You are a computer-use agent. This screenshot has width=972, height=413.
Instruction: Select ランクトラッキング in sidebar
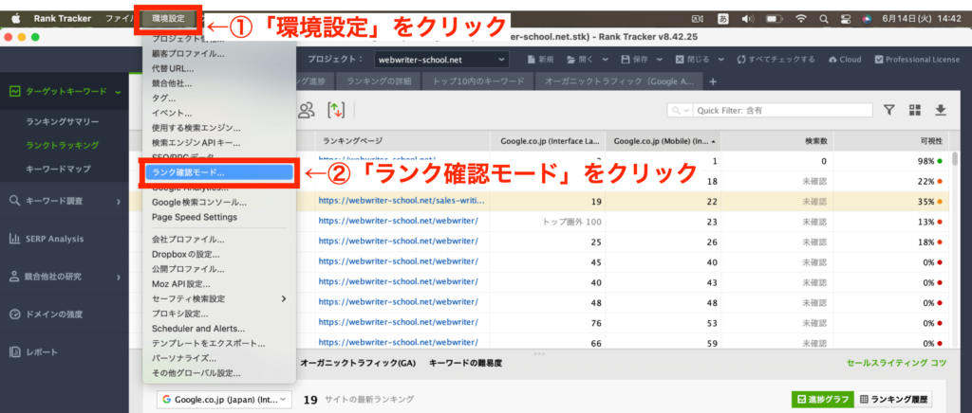63,145
